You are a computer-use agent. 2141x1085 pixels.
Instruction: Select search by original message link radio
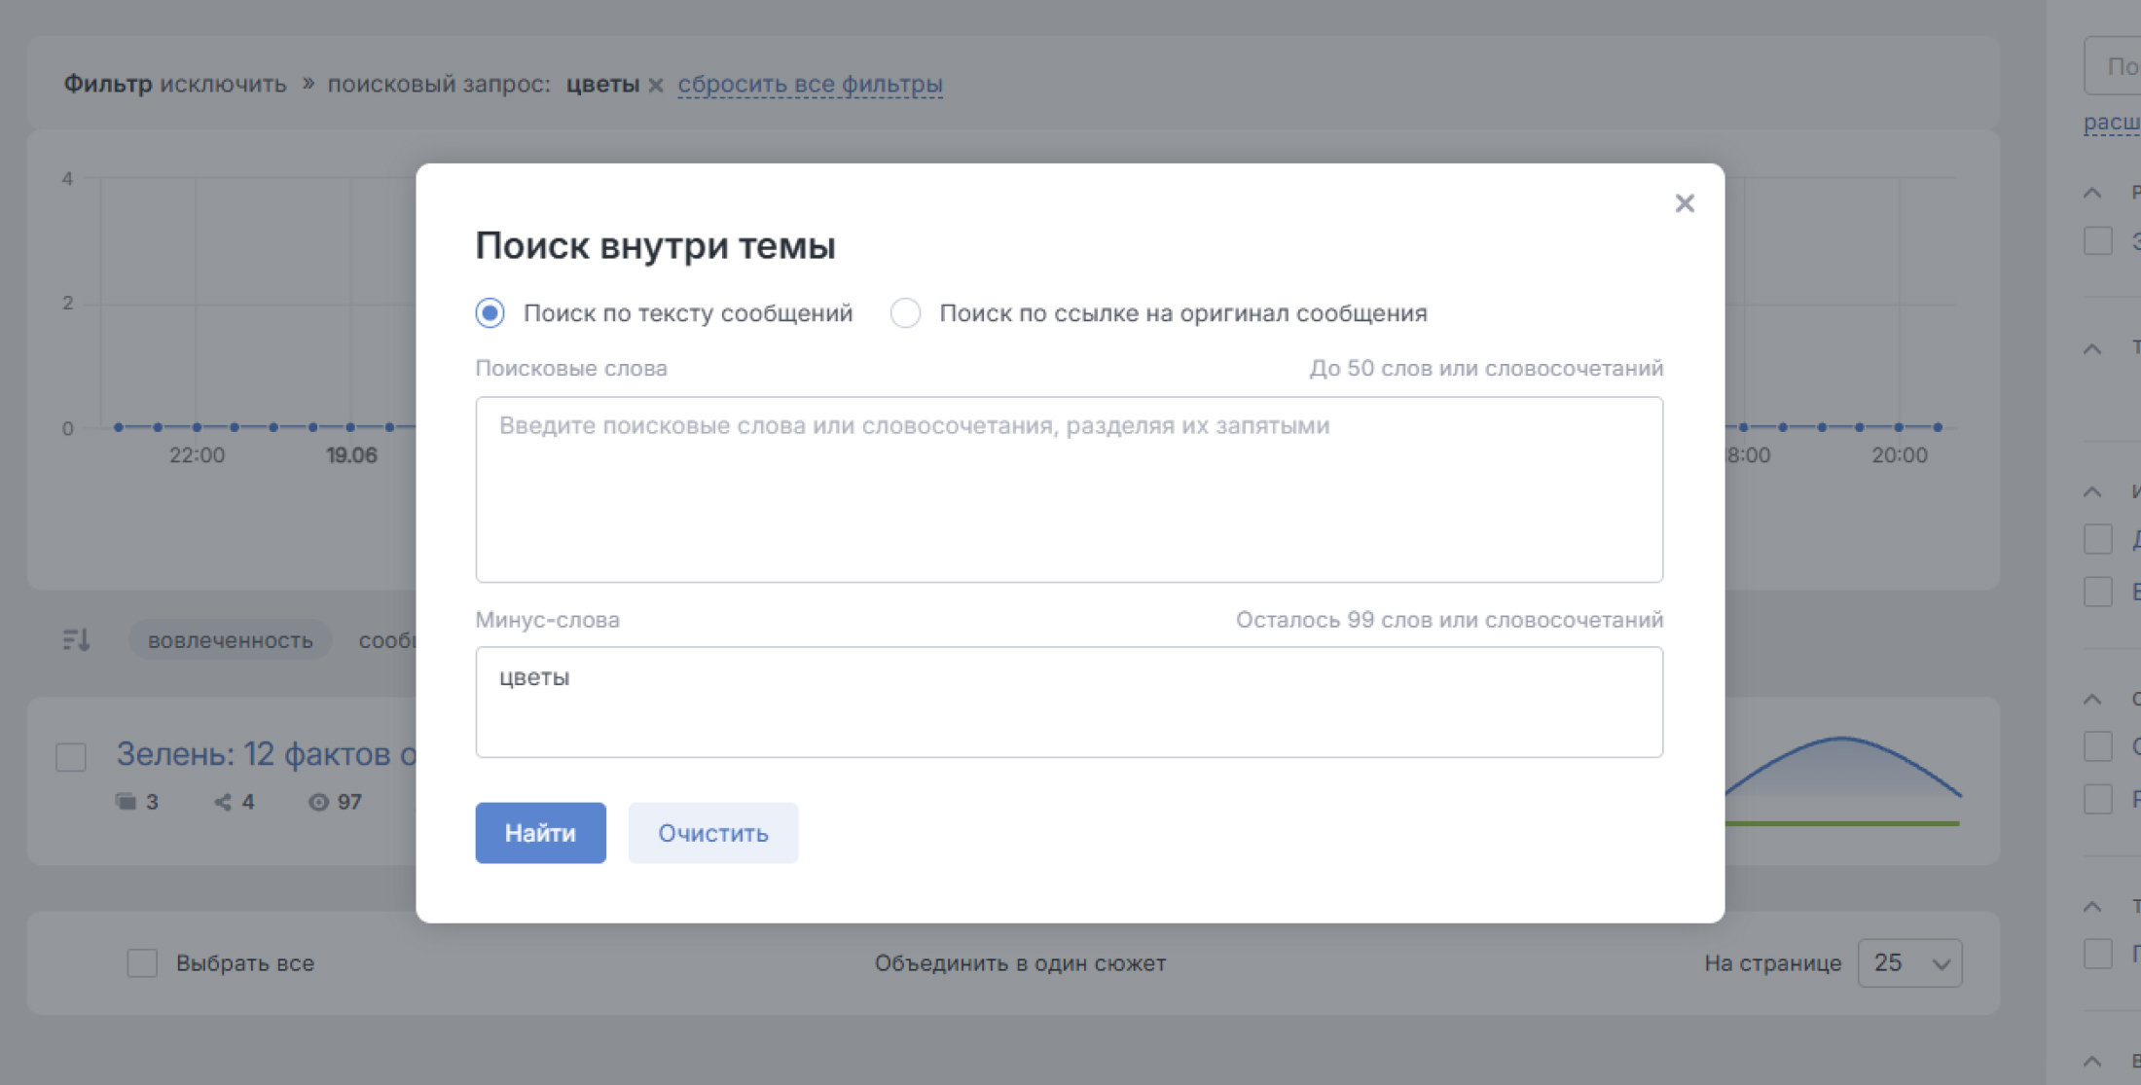905,313
